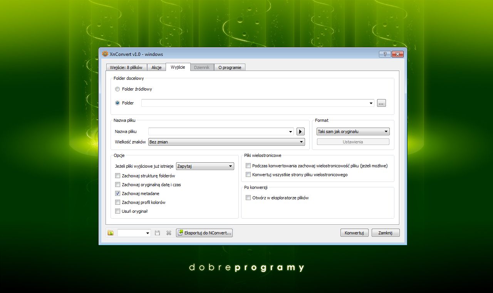Click the save script floppy icon

[158, 233]
